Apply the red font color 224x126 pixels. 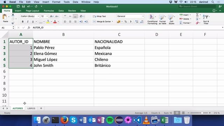[55, 22]
